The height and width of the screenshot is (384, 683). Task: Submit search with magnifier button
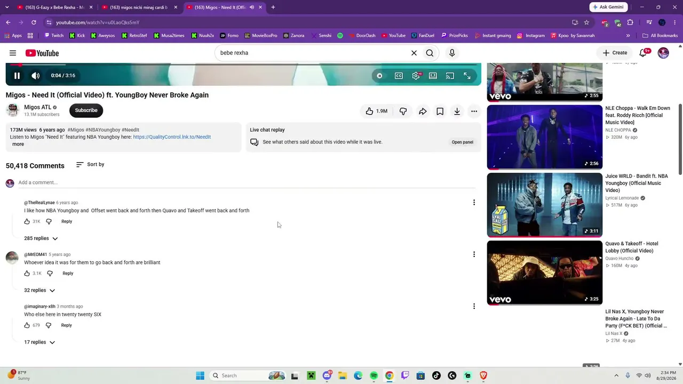[430, 53]
